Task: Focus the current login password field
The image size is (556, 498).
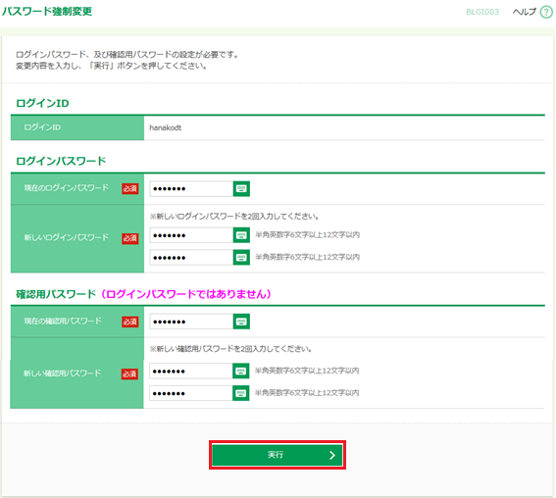Action: point(191,188)
